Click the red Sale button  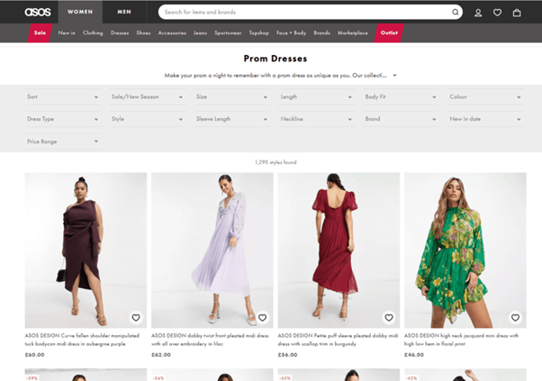pos(40,32)
